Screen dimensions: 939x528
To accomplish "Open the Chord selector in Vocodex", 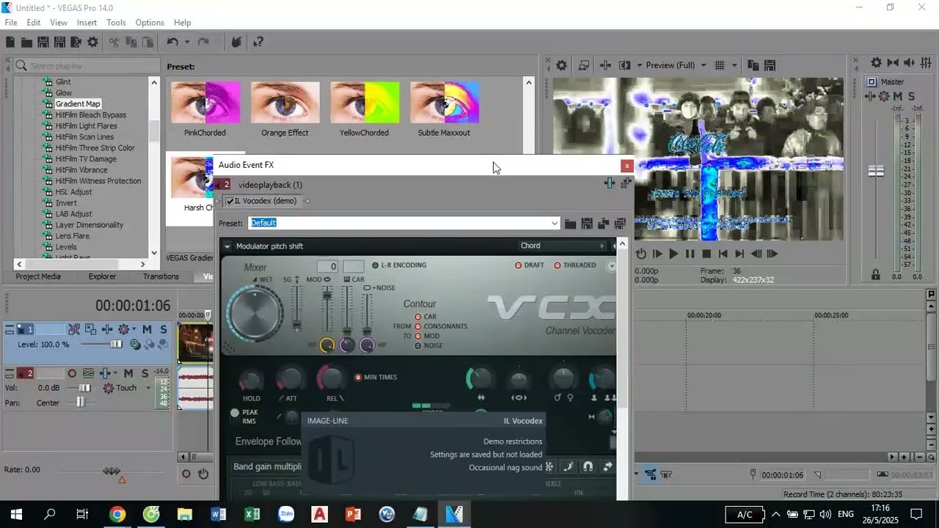I will (x=563, y=246).
